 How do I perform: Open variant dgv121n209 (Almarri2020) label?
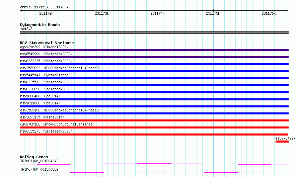(44, 47)
